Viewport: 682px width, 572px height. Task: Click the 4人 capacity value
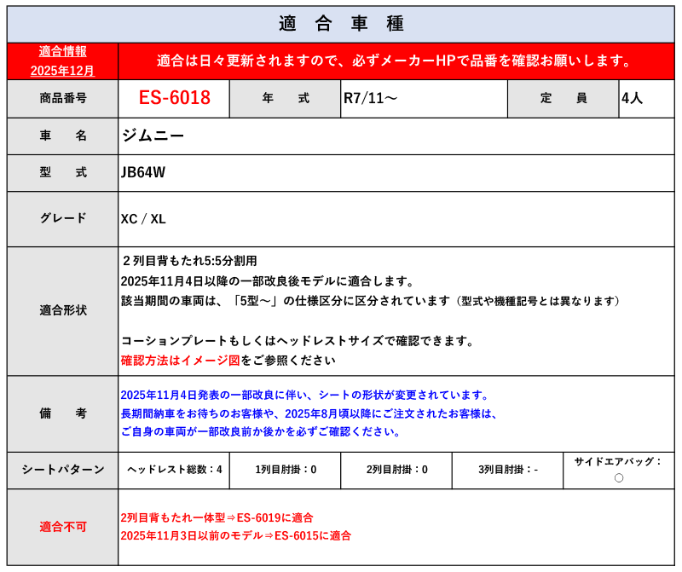point(633,98)
